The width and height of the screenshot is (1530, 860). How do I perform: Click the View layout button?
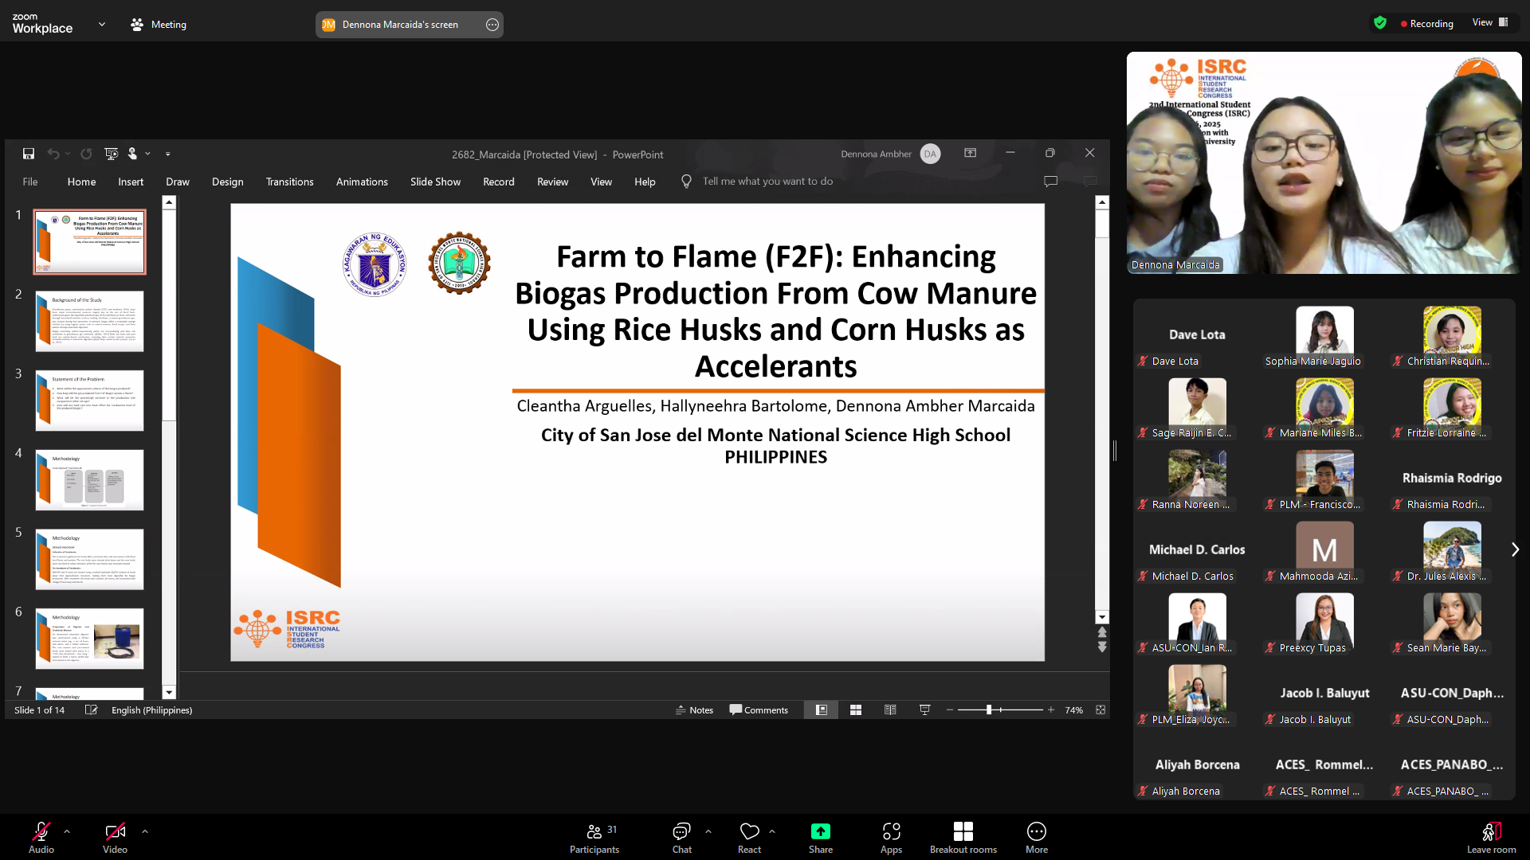pos(1489,23)
